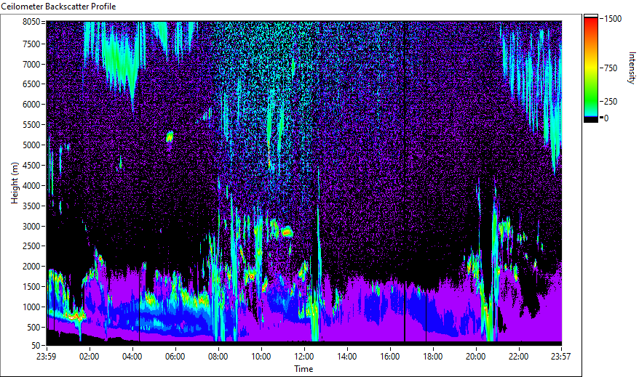Click the 7000 height tick label
This screenshot has height=377, width=639.
pyautogui.click(x=31, y=64)
